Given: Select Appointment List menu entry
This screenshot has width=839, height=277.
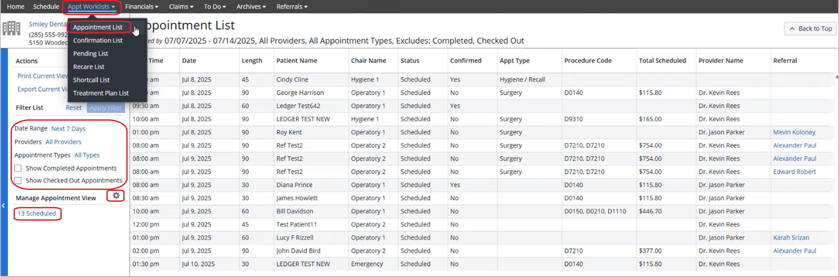Looking at the screenshot, I should (98, 27).
